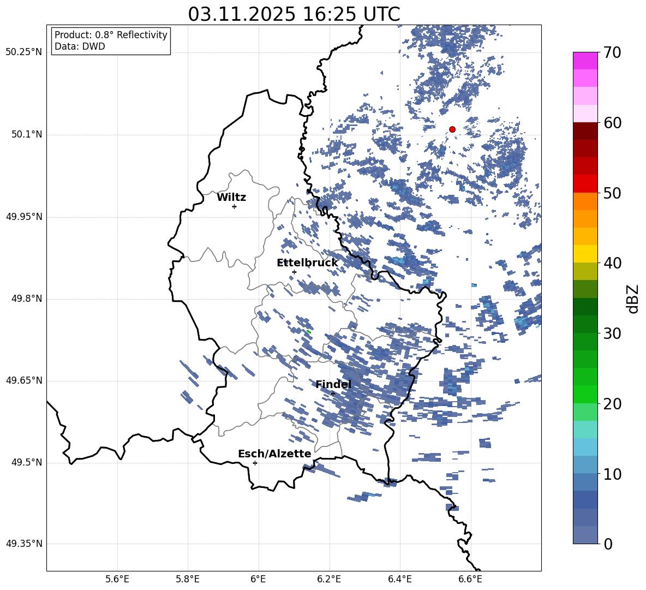646x590 pixels.
Task: Click the Findel location label
Action: pos(333,384)
